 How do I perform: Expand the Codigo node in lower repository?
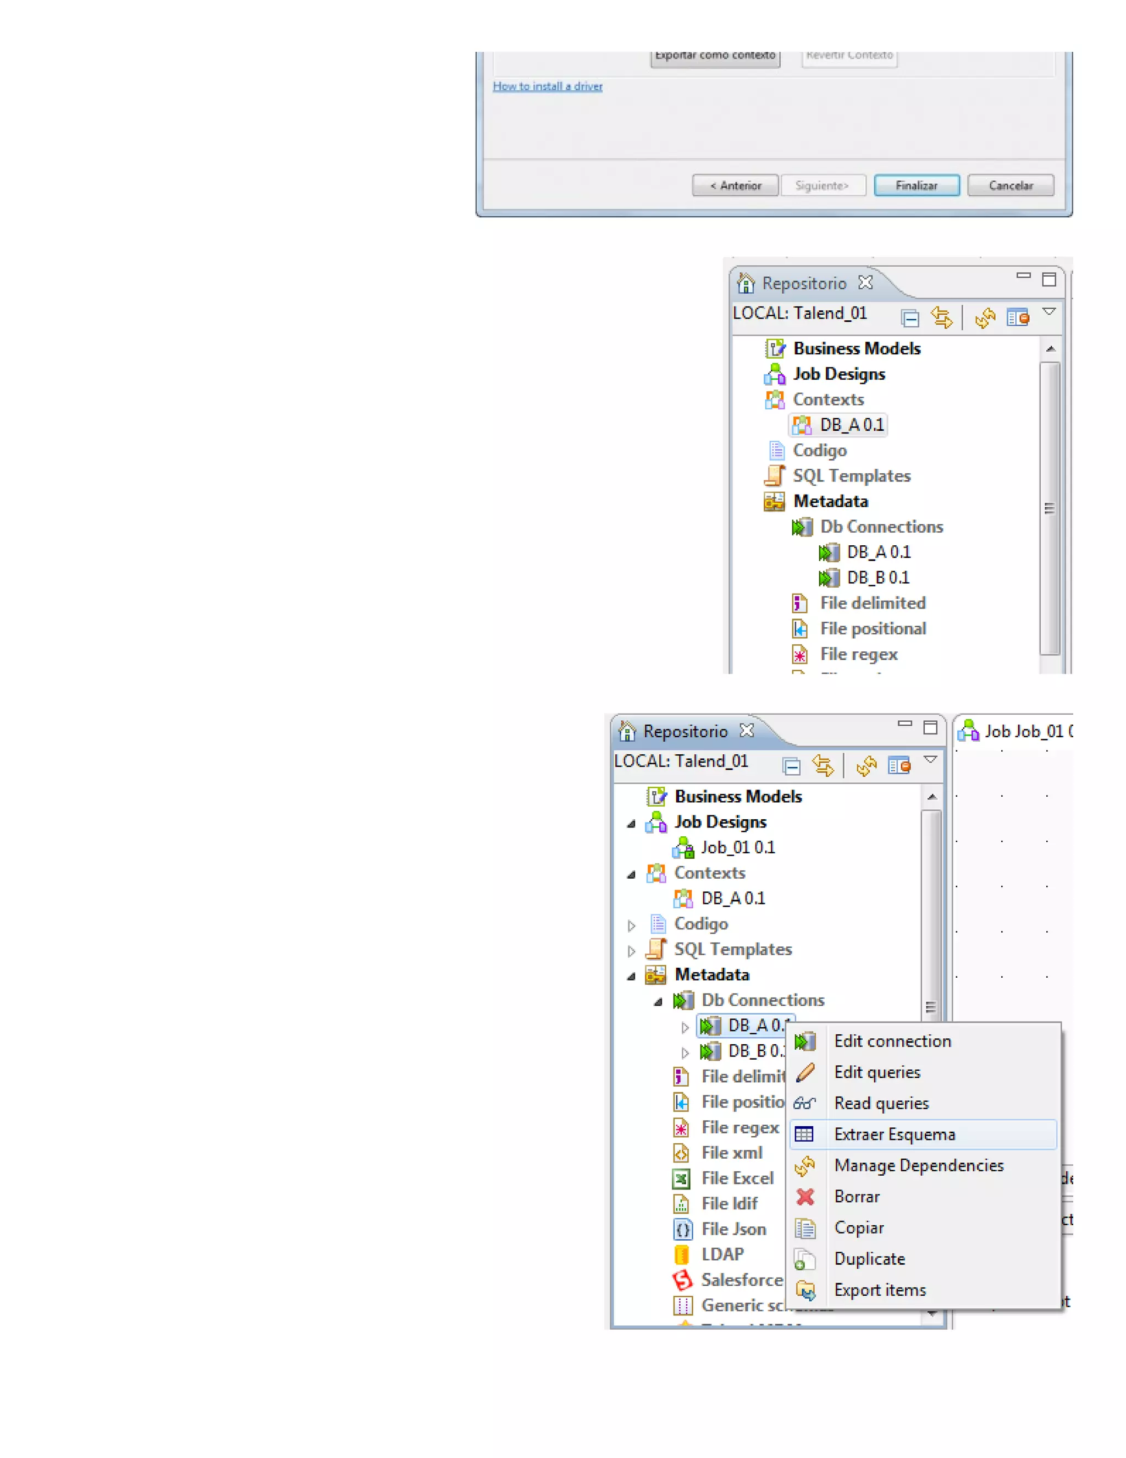pos(631,925)
